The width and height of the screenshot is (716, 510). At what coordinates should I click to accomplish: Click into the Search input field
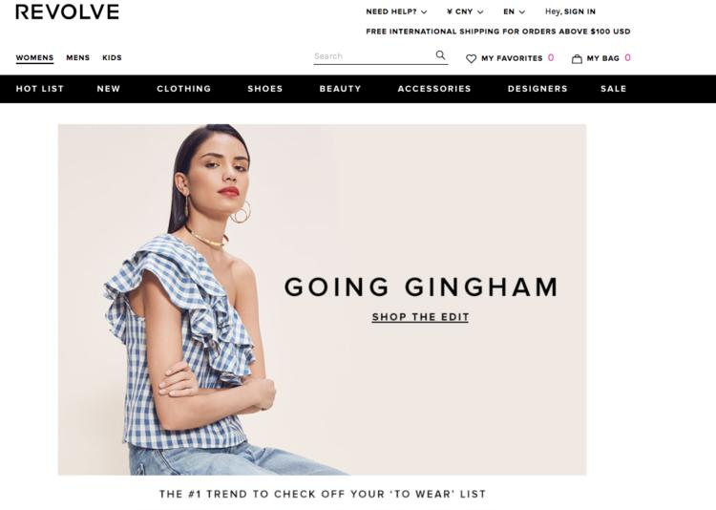coord(373,56)
